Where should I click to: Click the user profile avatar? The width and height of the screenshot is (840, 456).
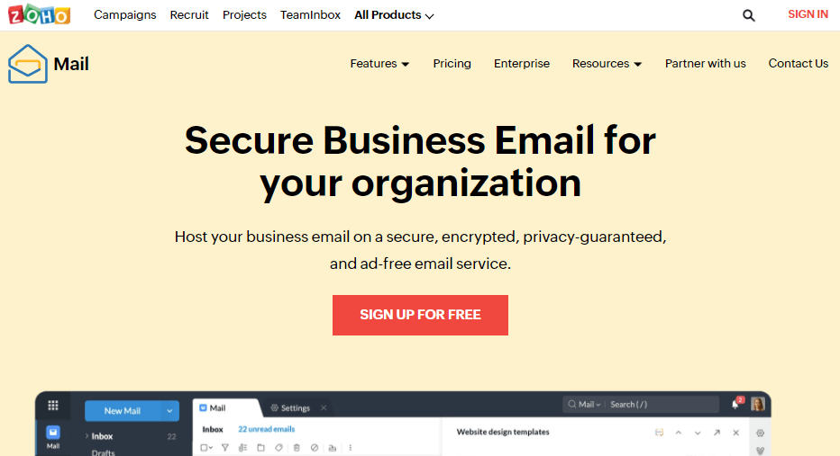tap(757, 404)
